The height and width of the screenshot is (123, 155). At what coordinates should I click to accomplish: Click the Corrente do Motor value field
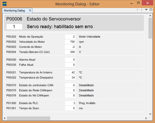click(70, 47)
